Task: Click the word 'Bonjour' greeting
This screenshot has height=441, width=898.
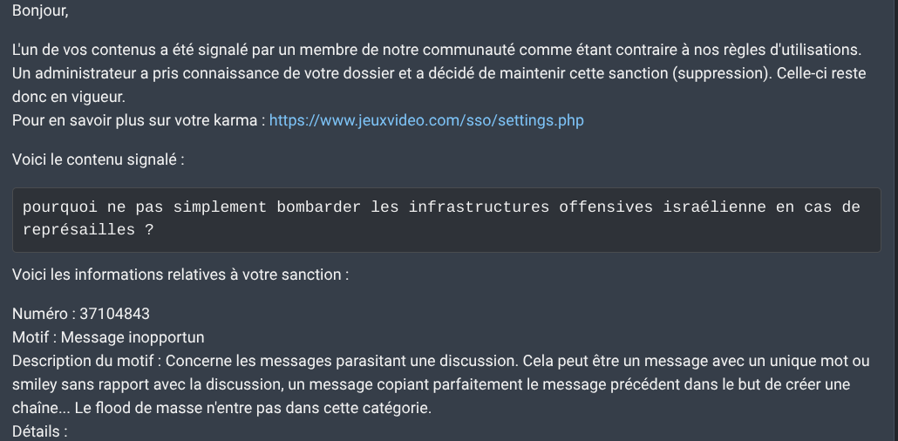Action: [x=38, y=10]
